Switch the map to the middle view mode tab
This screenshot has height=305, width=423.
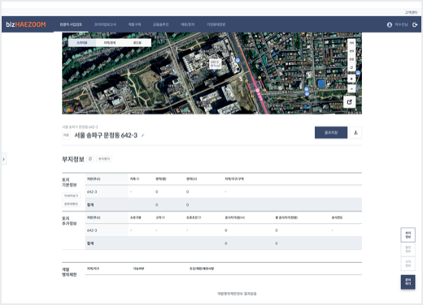coord(110,43)
